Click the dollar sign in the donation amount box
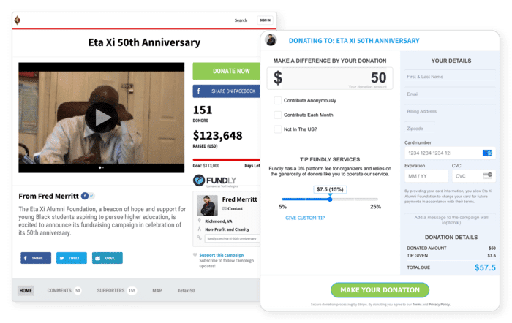 click(277, 78)
